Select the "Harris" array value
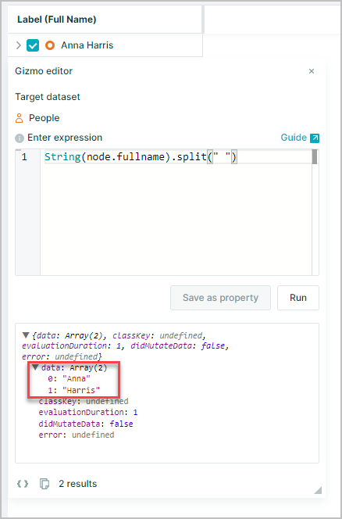 (81, 390)
